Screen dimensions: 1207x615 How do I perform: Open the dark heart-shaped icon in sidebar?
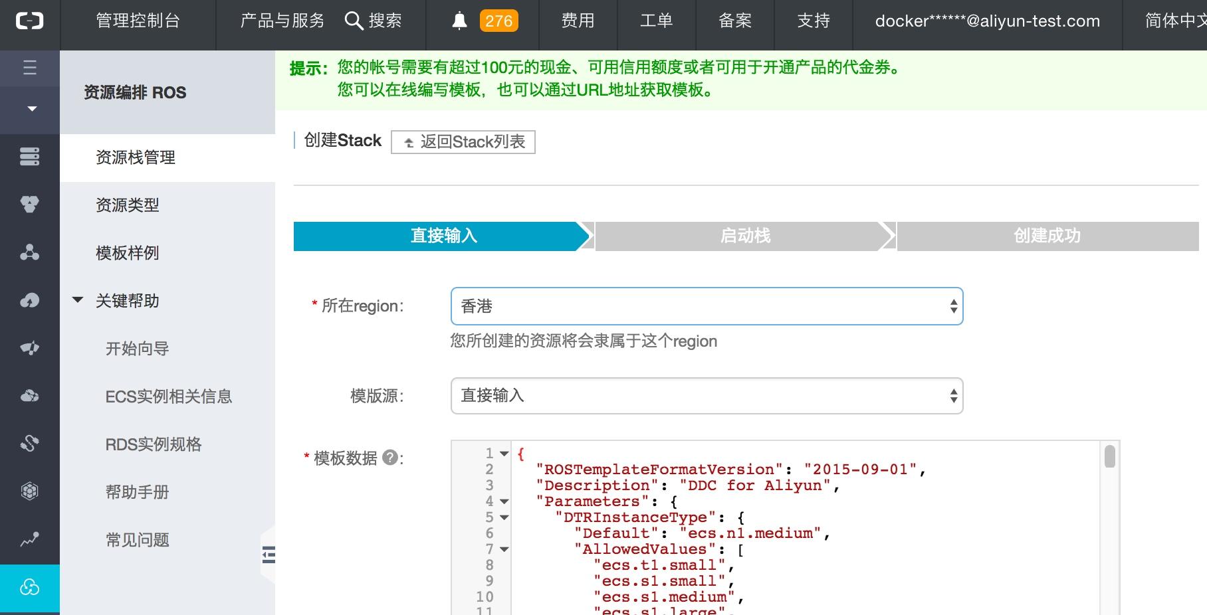pos(30,205)
